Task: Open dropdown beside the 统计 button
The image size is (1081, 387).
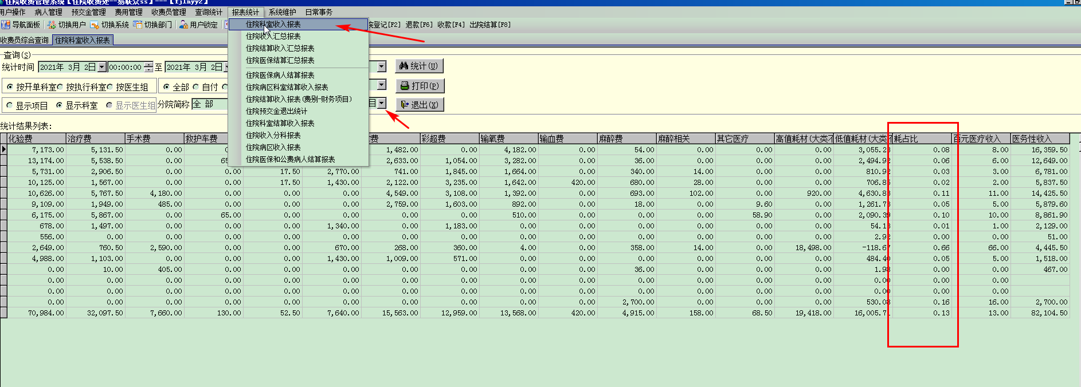Action: tap(382, 66)
